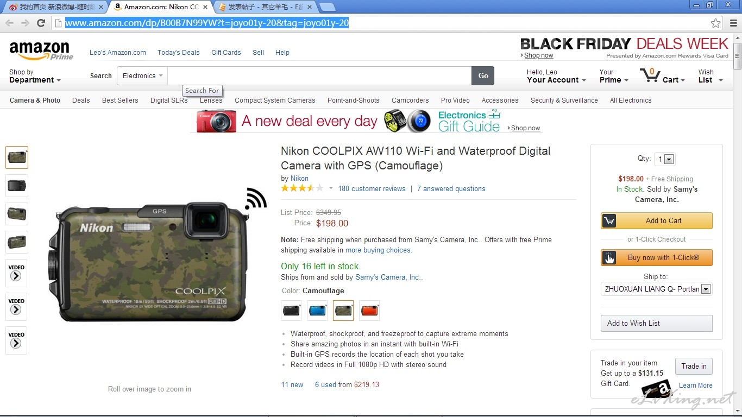Click Learn More about trade-in
The image size is (742, 417).
pos(696,386)
